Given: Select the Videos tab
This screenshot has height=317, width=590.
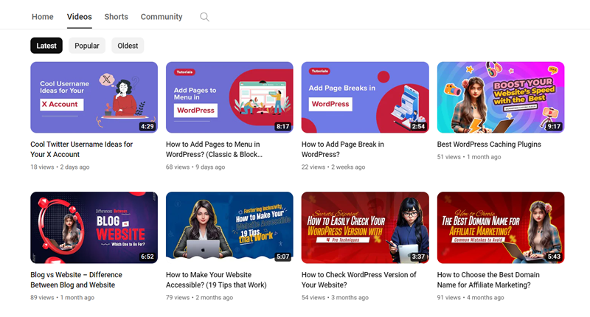Looking at the screenshot, I should (80, 17).
